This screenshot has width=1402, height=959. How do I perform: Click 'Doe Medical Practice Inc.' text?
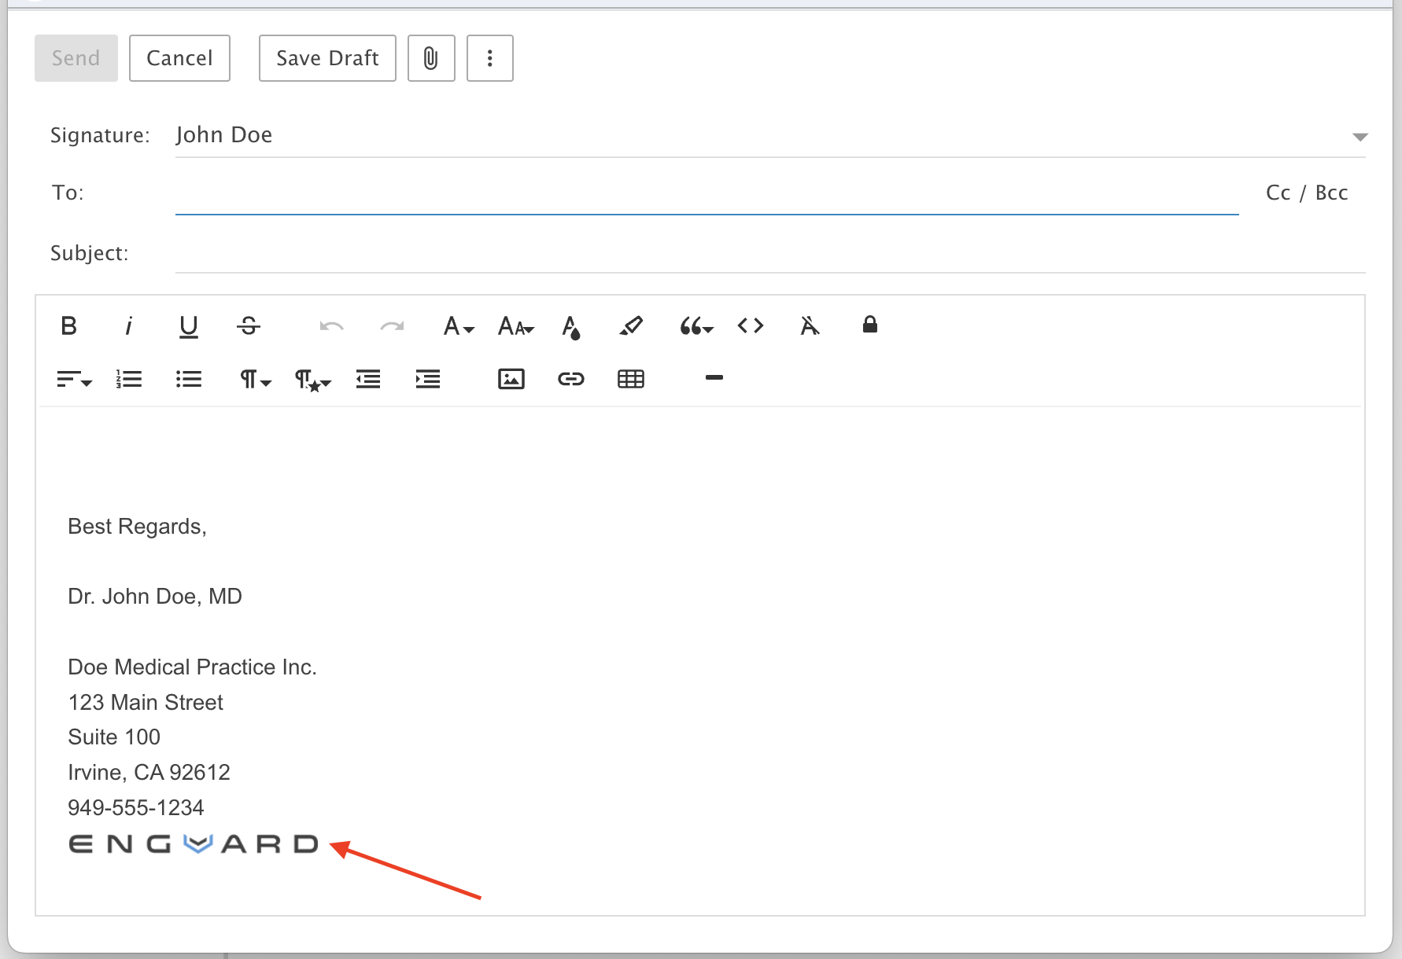(x=192, y=667)
